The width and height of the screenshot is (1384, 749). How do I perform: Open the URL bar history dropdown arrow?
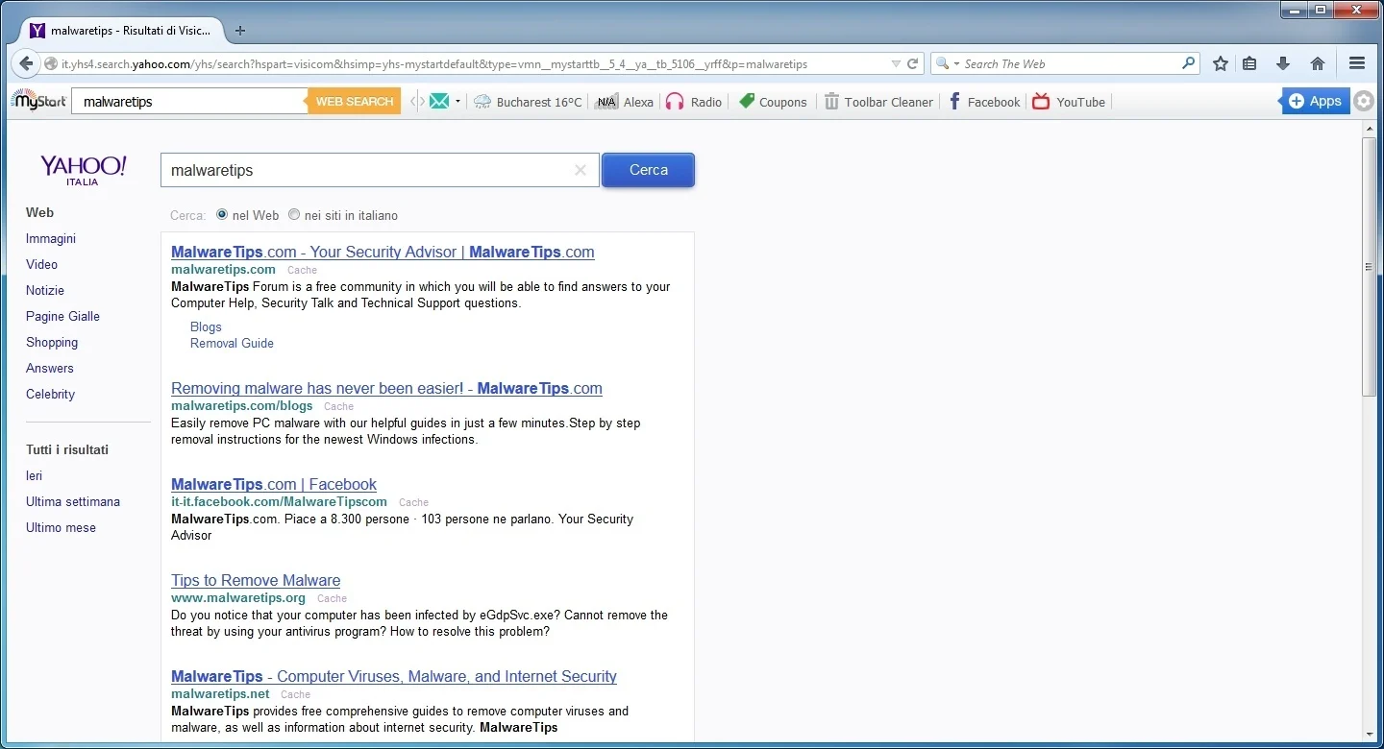896,63
